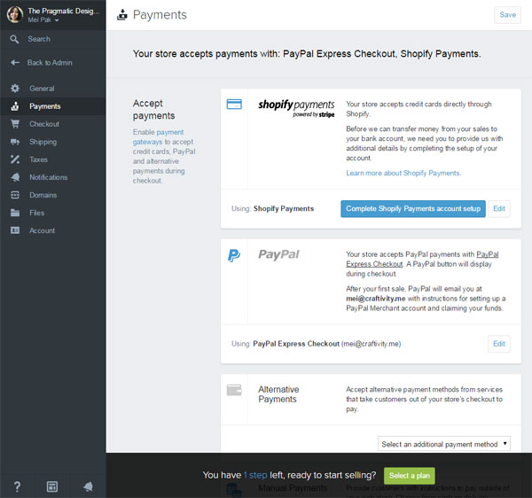Edit the PayPal Express Checkout gateway
Image resolution: width=532 pixels, height=498 pixels.
(498, 344)
